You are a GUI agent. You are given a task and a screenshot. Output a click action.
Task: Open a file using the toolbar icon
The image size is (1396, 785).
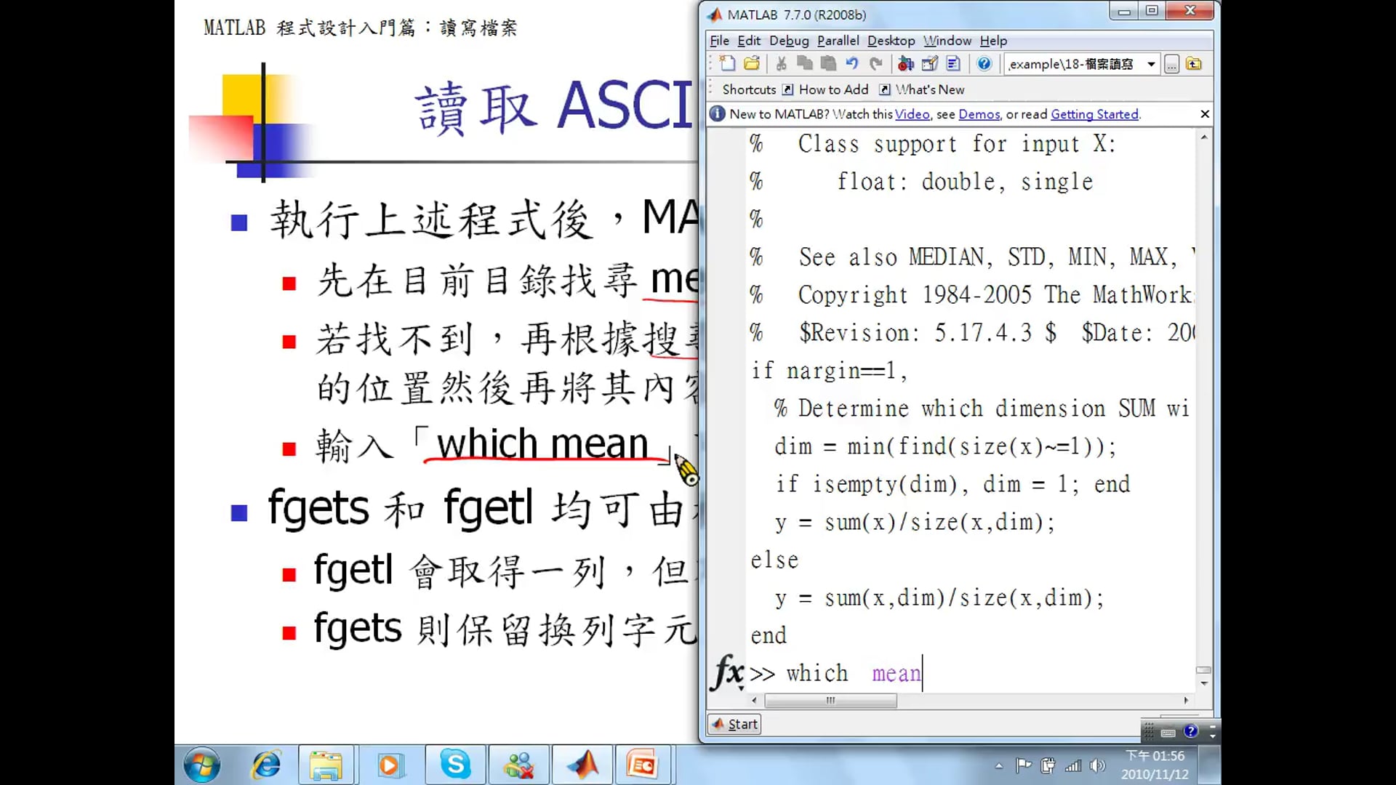tap(752, 64)
